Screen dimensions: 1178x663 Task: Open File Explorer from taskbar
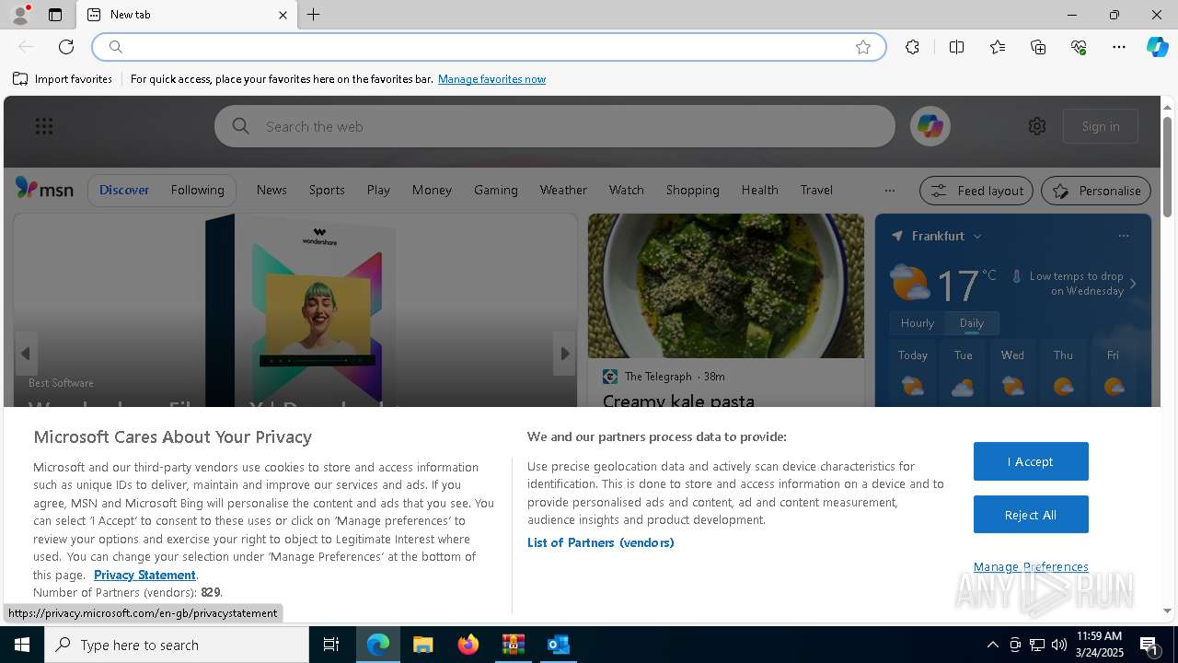click(423, 645)
